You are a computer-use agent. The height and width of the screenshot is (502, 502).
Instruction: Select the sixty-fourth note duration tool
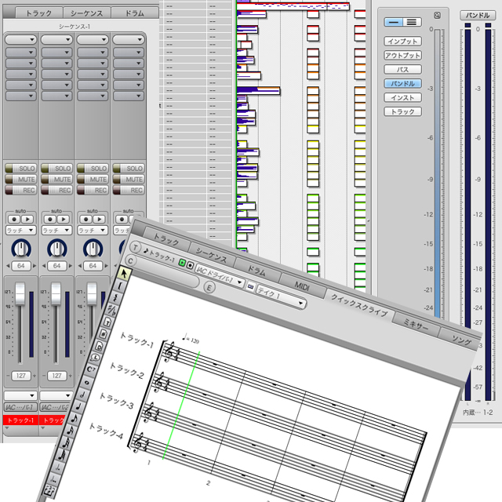coord(62,455)
